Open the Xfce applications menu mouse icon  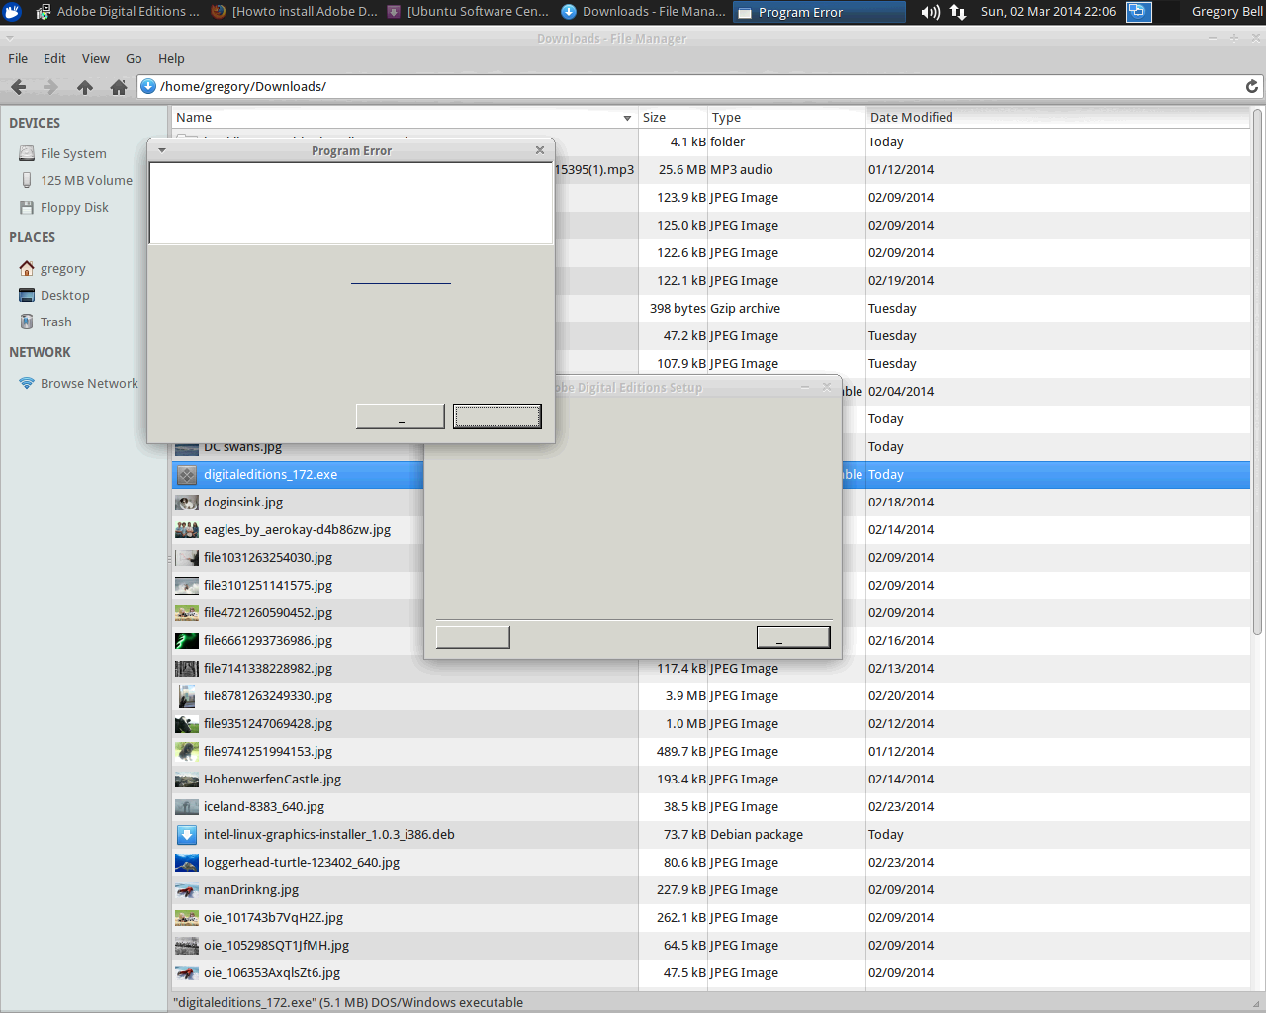[x=13, y=12]
